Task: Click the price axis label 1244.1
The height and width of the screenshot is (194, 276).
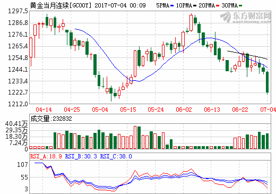Action: click(x=18, y=70)
